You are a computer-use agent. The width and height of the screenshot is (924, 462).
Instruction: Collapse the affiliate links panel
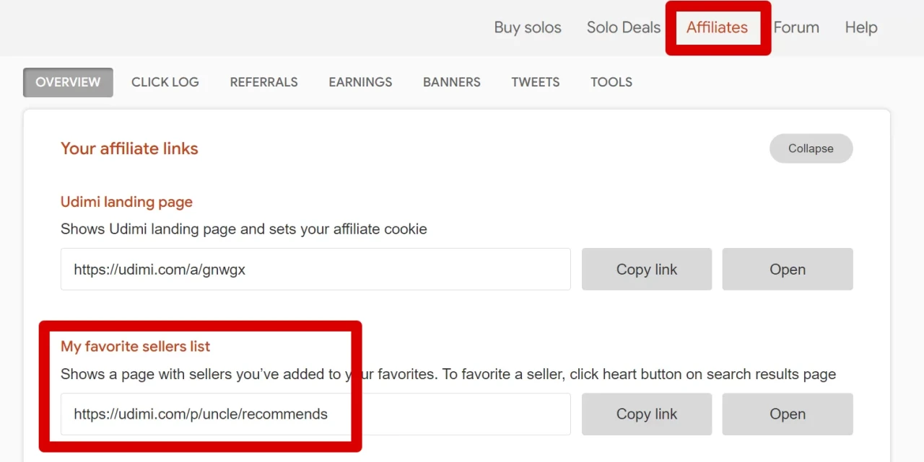coord(811,148)
